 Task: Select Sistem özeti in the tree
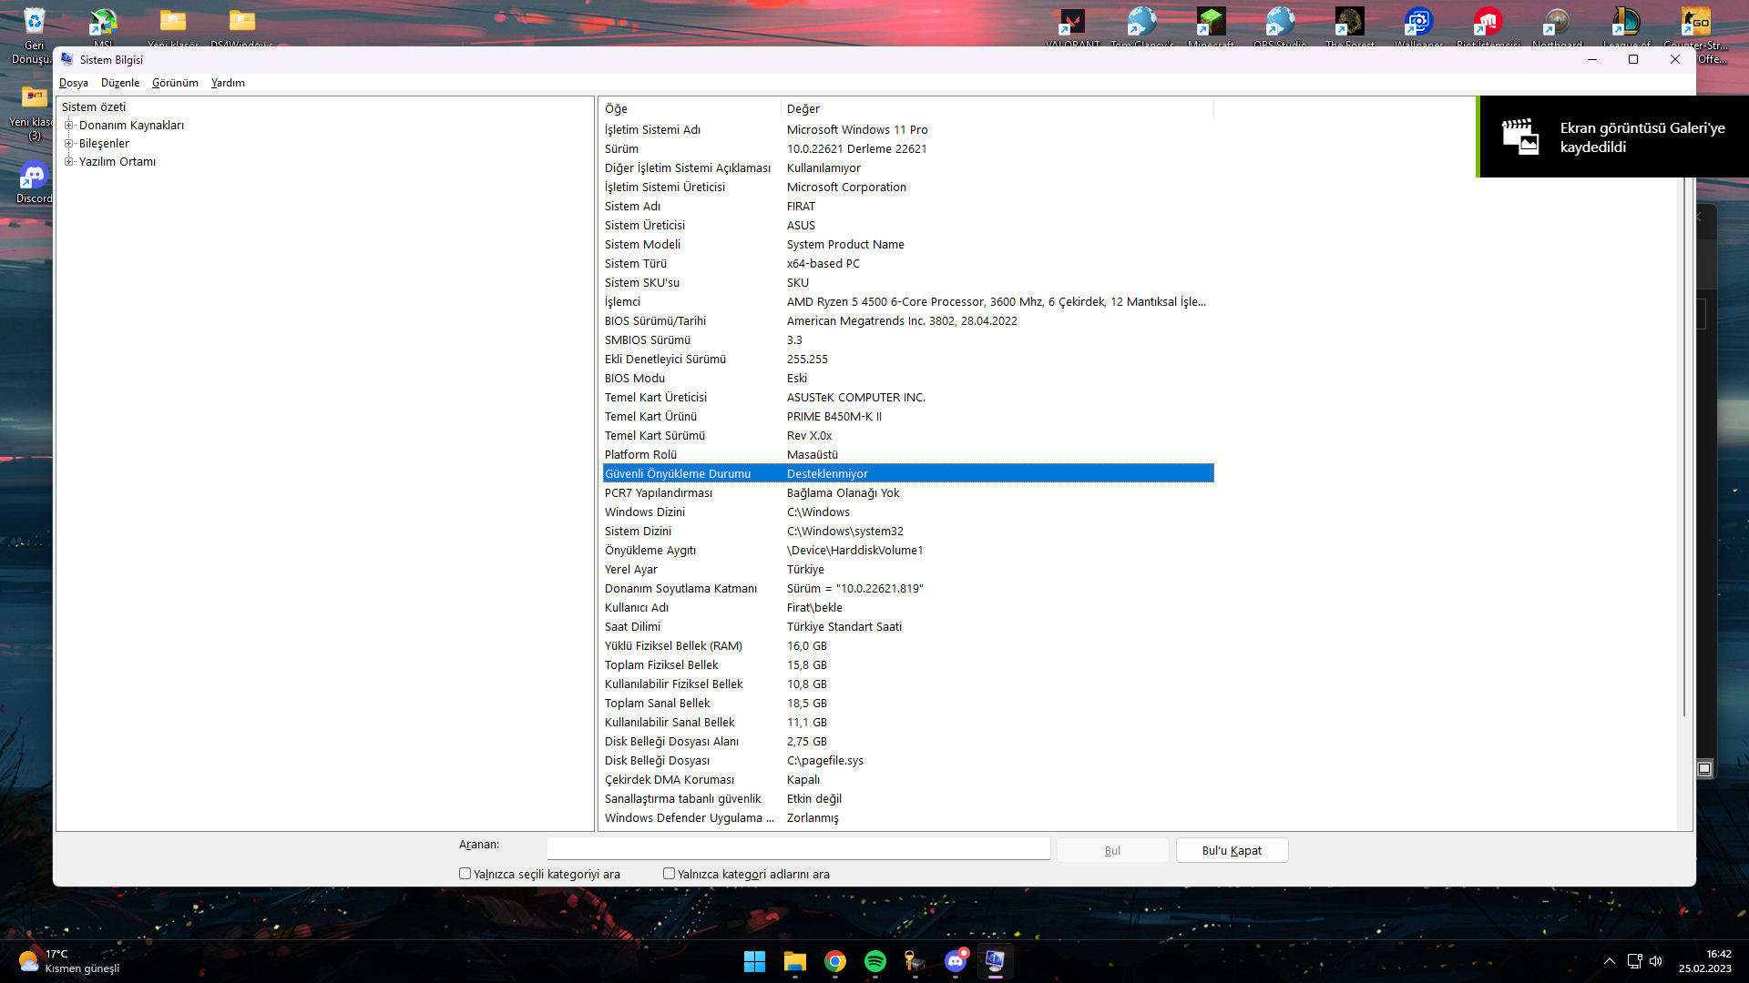(x=94, y=107)
